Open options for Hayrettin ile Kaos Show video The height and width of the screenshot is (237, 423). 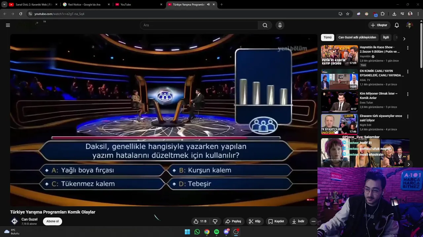[407, 48]
